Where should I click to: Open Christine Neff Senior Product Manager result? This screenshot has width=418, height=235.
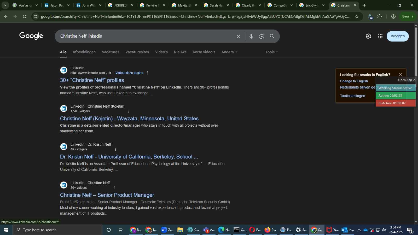point(107,195)
